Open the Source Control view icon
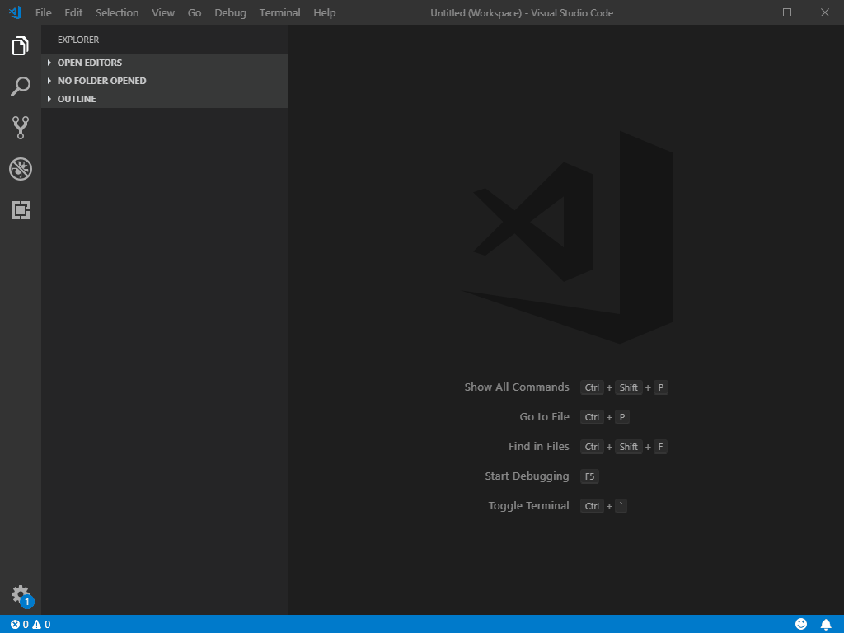 21,128
